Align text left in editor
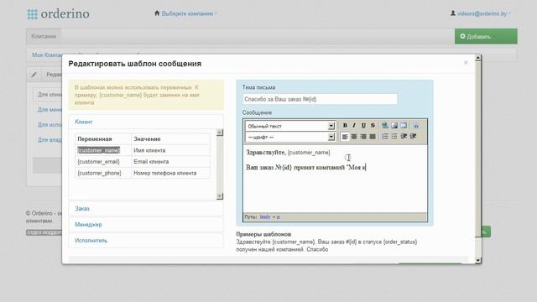This screenshot has height=302, width=537. 345,137
